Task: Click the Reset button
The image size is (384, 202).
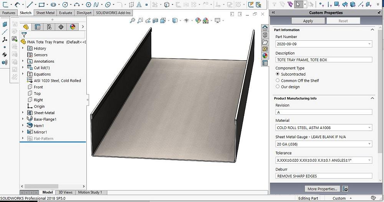Action: coord(343,21)
